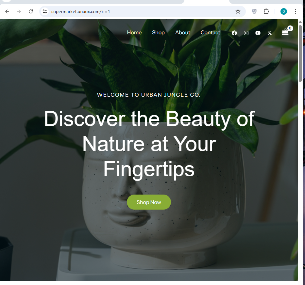Open the Shop nav link

point(158,32)
